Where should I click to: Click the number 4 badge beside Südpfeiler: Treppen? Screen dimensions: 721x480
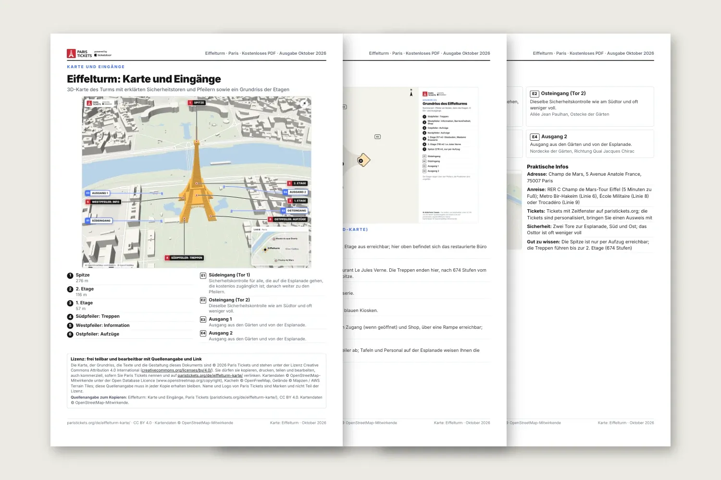tap(70, 317)
